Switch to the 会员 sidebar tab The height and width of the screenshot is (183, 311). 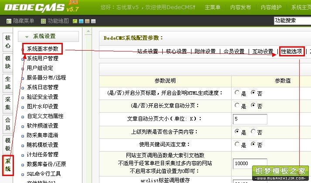(8, 124)
